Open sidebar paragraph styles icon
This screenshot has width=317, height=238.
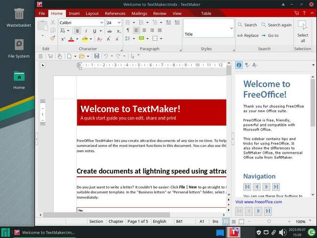coord(247,65)
